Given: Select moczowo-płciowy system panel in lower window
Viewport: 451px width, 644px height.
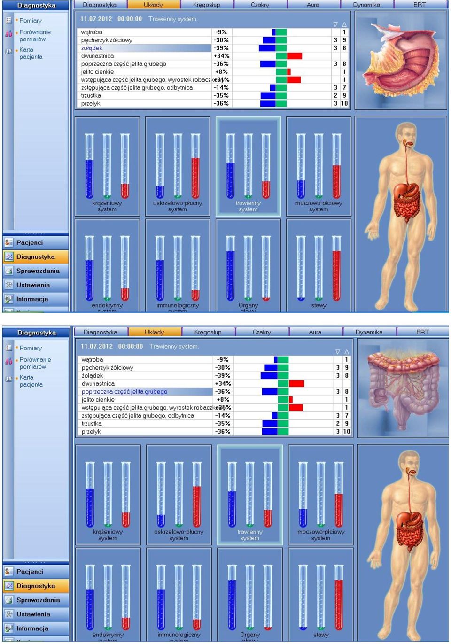Looking at the screenshot, I should point(321,495).
